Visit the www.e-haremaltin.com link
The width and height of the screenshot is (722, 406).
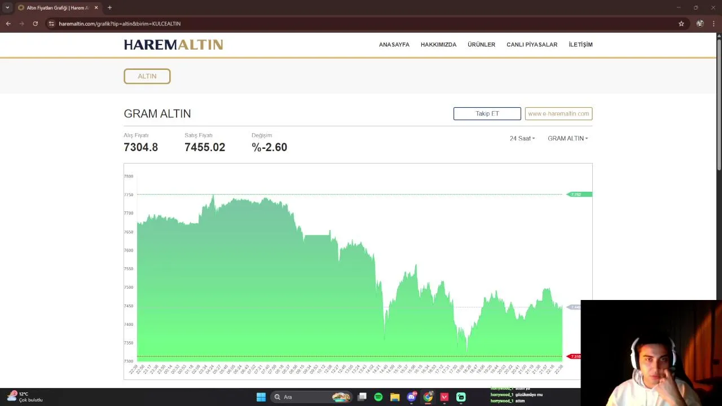(558, 113)
